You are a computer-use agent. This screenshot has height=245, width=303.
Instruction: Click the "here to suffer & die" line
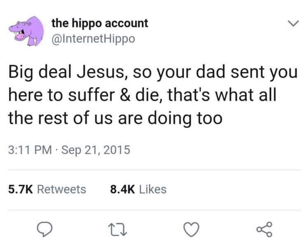(x=142, y=96)
